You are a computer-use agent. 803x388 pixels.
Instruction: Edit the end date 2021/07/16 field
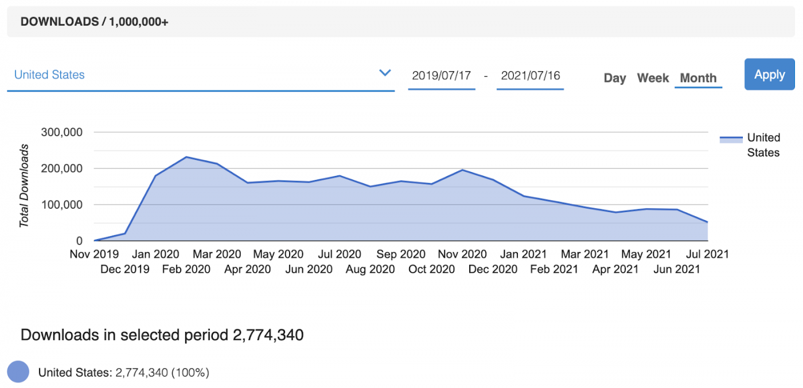click(530, 76)
